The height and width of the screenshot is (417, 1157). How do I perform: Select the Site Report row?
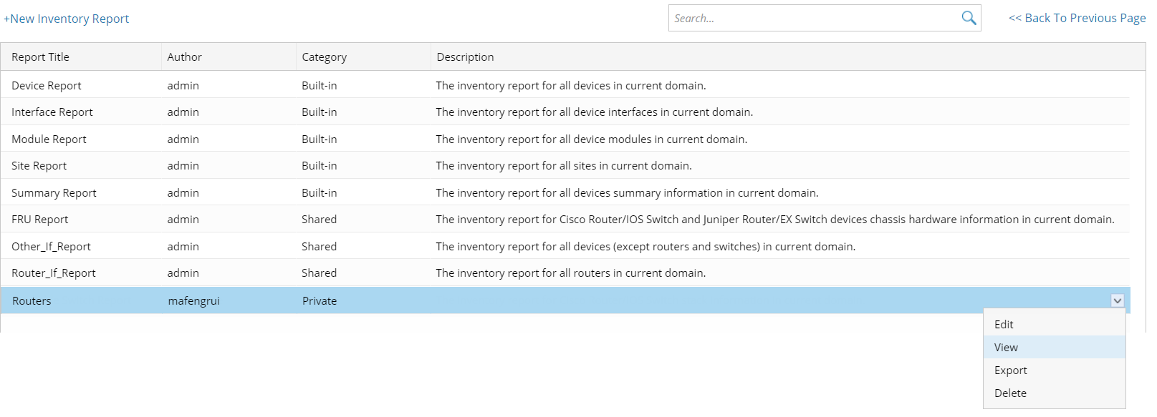565,165
